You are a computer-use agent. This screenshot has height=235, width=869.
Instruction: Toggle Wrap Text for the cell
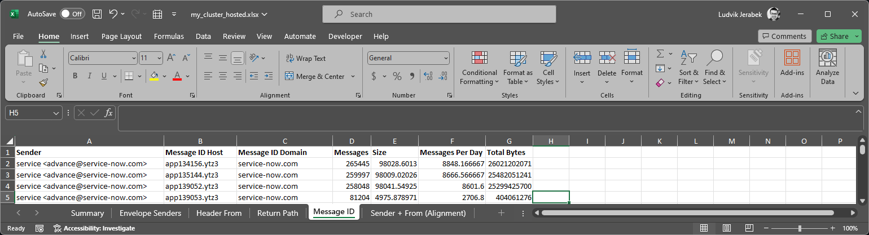[x=305, y=58]
